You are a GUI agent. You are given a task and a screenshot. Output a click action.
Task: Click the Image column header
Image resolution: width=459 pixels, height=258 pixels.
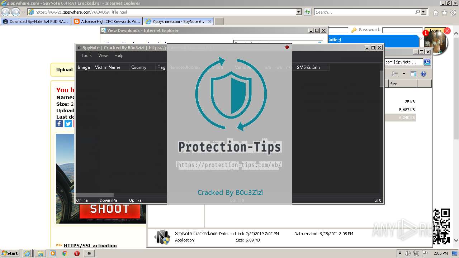(x=84, y=67)
